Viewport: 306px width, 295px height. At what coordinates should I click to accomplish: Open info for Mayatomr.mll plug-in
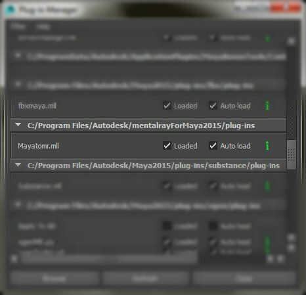tap(267, 146)
